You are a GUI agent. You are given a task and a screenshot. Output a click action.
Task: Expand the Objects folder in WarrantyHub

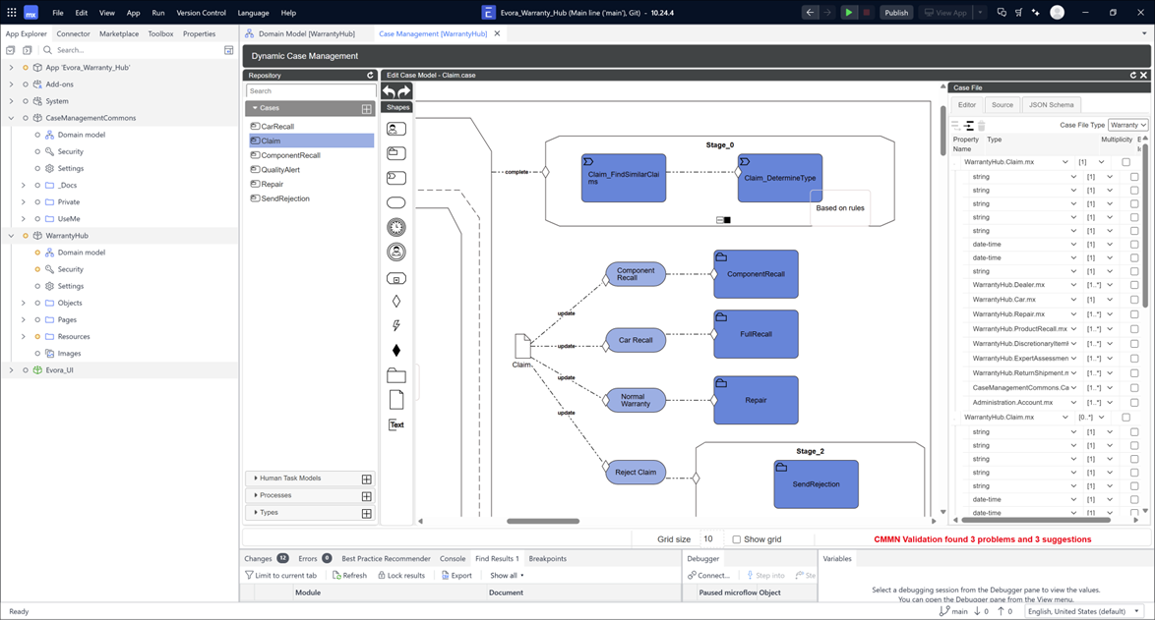point(24,303)
